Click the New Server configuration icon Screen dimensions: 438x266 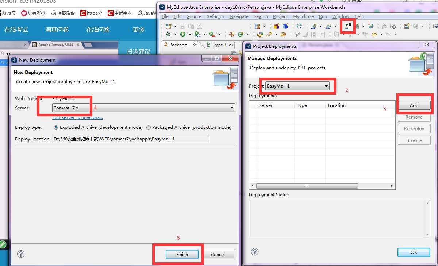click(x=257, y=26)
